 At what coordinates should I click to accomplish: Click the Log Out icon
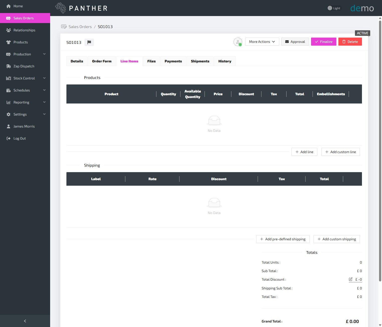[x=9, y=138]
